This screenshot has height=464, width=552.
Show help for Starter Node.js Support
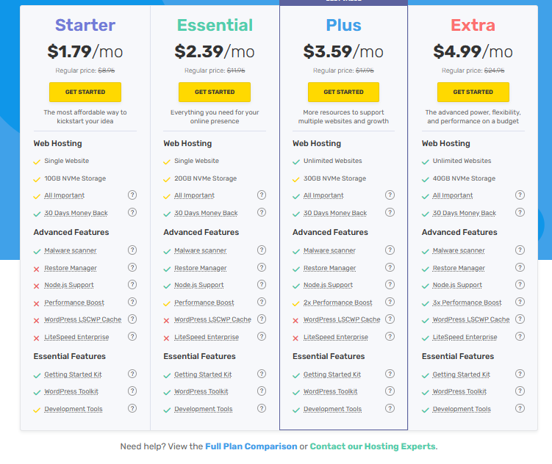click(132, 284)
